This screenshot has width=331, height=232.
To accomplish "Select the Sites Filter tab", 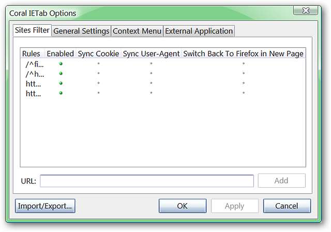I will click(x=32, y=30).
